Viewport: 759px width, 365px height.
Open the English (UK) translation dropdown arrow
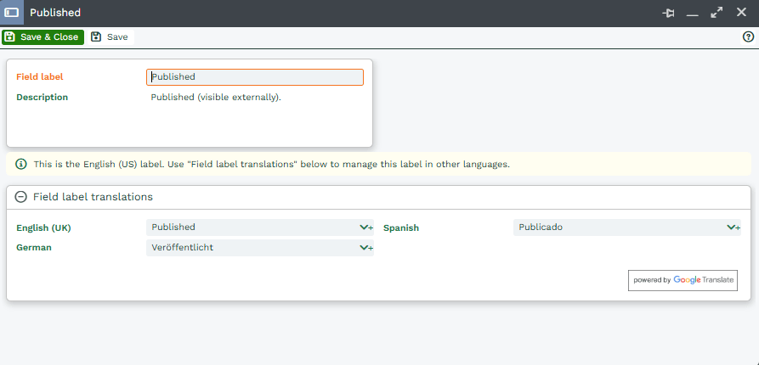365,227
